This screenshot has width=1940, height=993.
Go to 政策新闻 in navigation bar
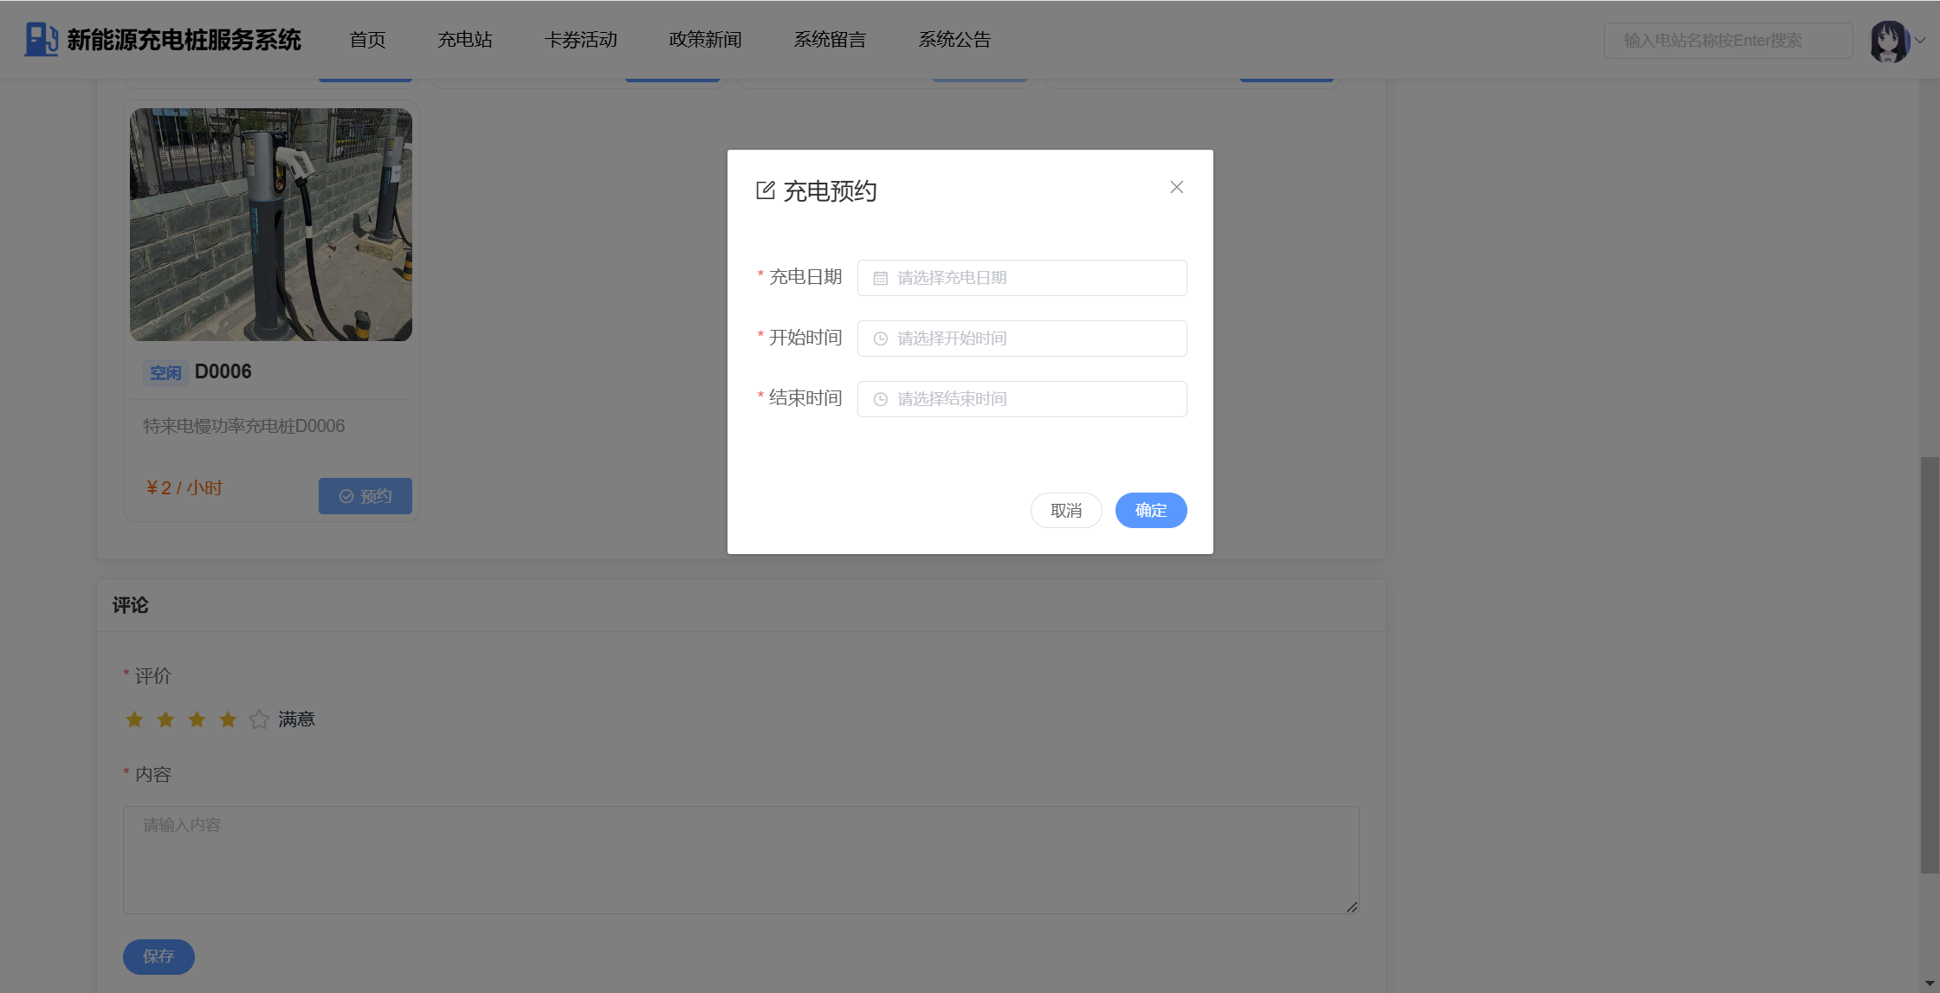pyautogui.click(x=705, y=40)
